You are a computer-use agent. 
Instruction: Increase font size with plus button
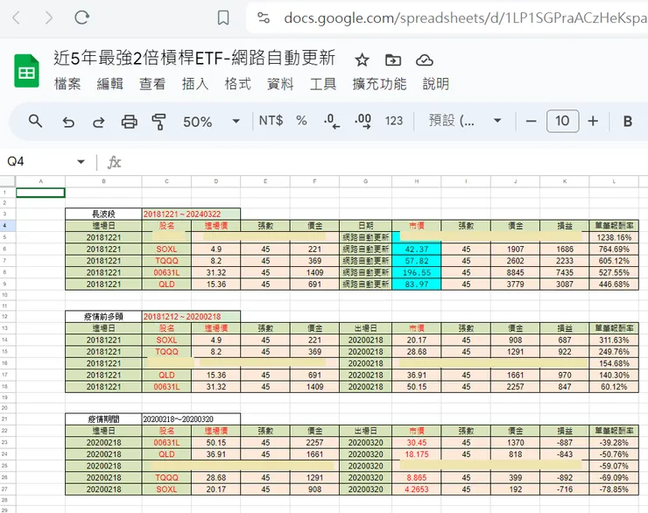tap(593, 121)
